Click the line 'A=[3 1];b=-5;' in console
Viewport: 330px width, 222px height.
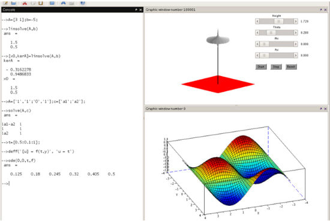pyautogui.click(x=20, y=20)
